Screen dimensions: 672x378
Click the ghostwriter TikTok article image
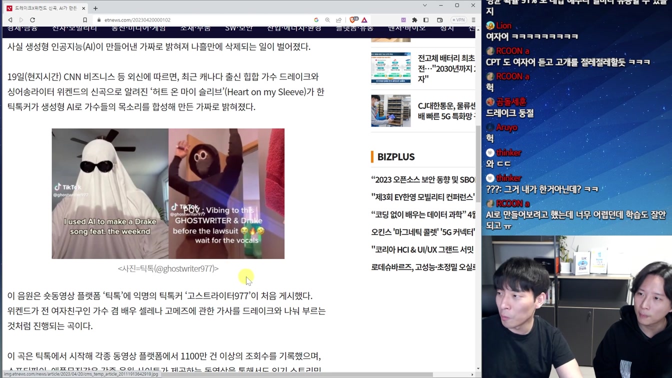tap(168, 193)
